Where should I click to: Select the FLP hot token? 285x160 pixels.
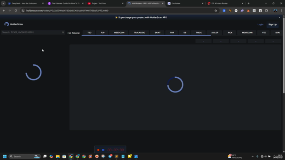pos(103,32)
